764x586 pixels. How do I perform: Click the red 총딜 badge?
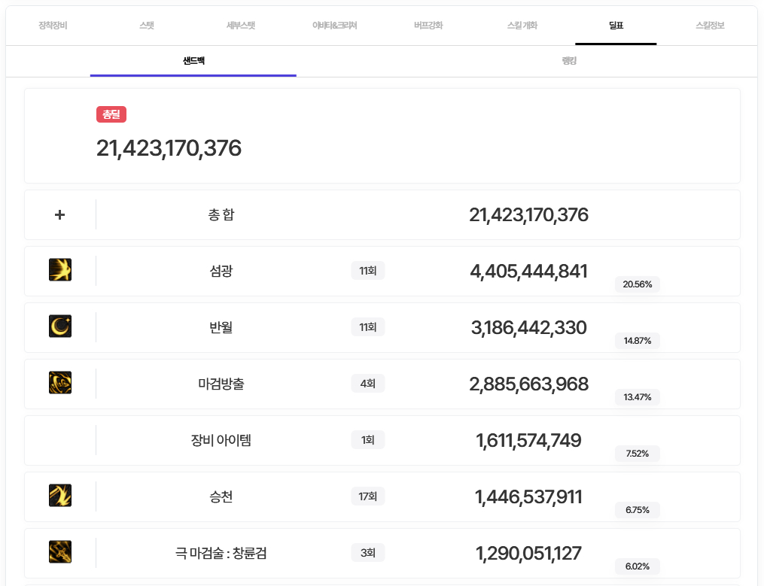[111, 114]
